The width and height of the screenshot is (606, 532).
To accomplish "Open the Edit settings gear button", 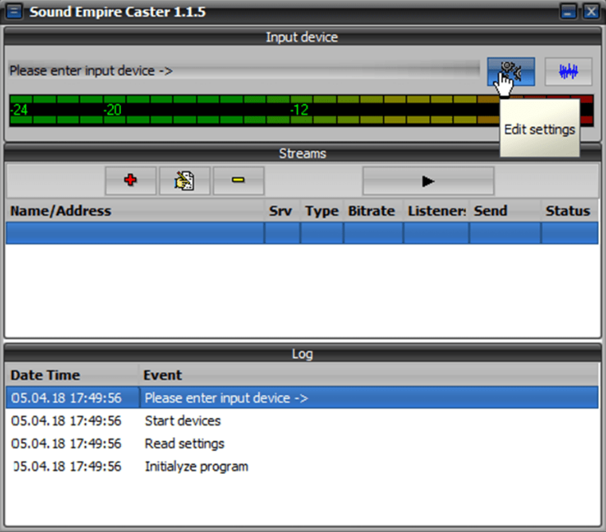I will (x=511, y=72).
